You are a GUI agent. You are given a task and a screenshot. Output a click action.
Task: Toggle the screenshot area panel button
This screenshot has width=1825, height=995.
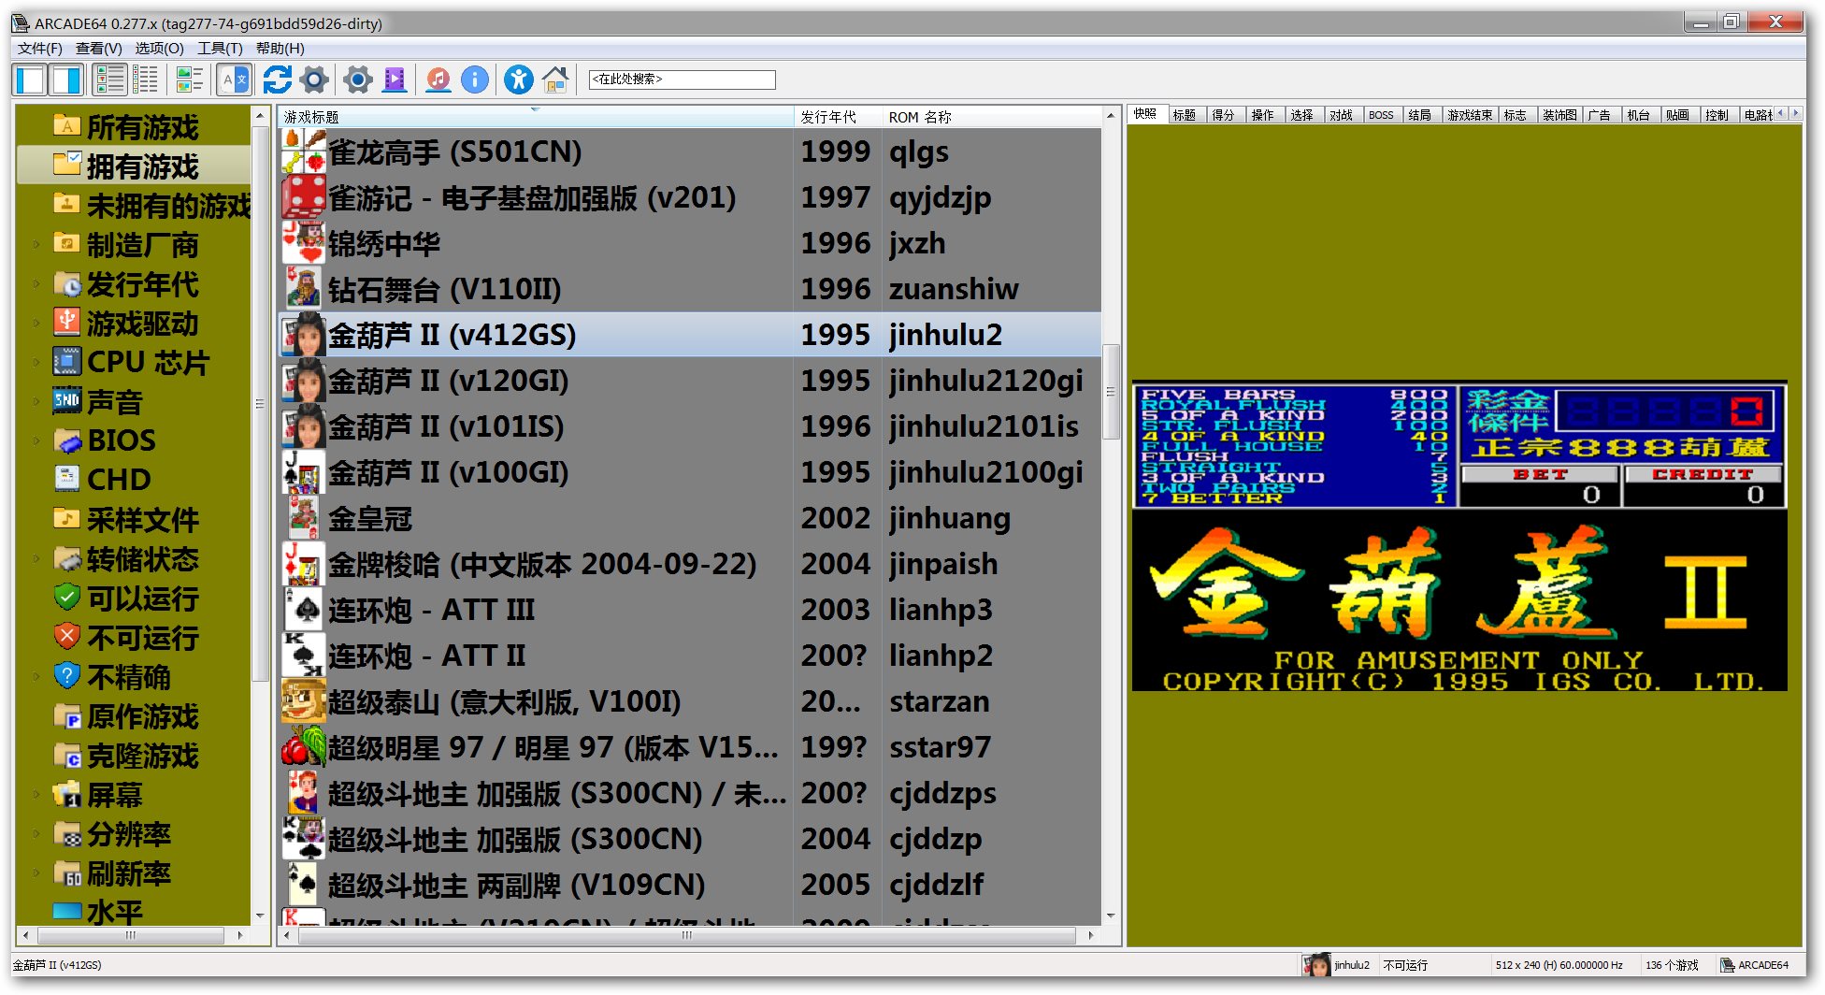pos(65,80)
